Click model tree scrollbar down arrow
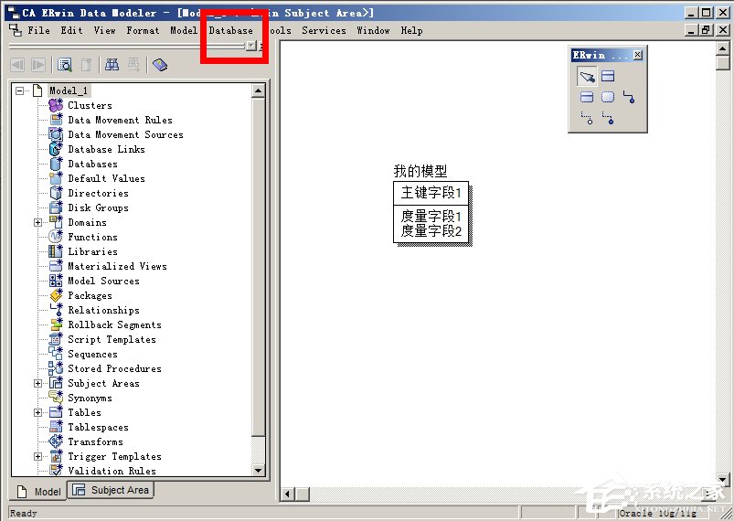 (x=259, y=470)
